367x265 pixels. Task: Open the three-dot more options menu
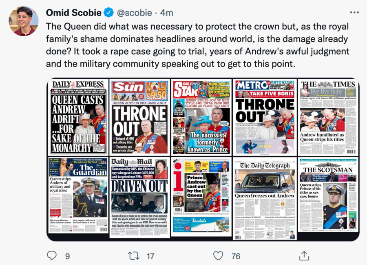pos(354,12)
